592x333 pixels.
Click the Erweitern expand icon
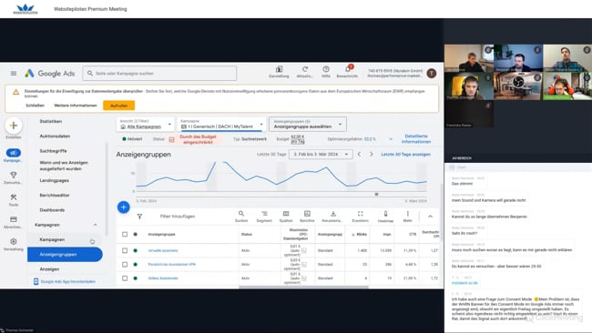[x=360, y=214]
